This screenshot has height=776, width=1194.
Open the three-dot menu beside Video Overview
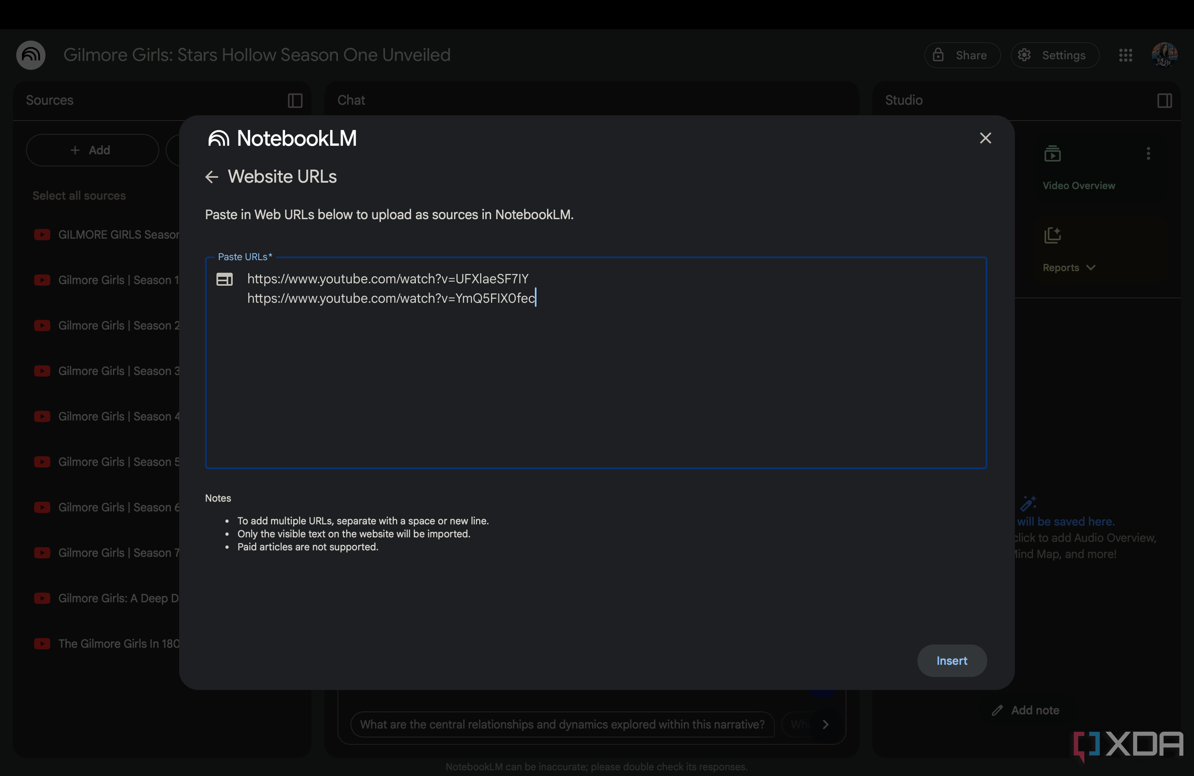[x=1148, y=153]
